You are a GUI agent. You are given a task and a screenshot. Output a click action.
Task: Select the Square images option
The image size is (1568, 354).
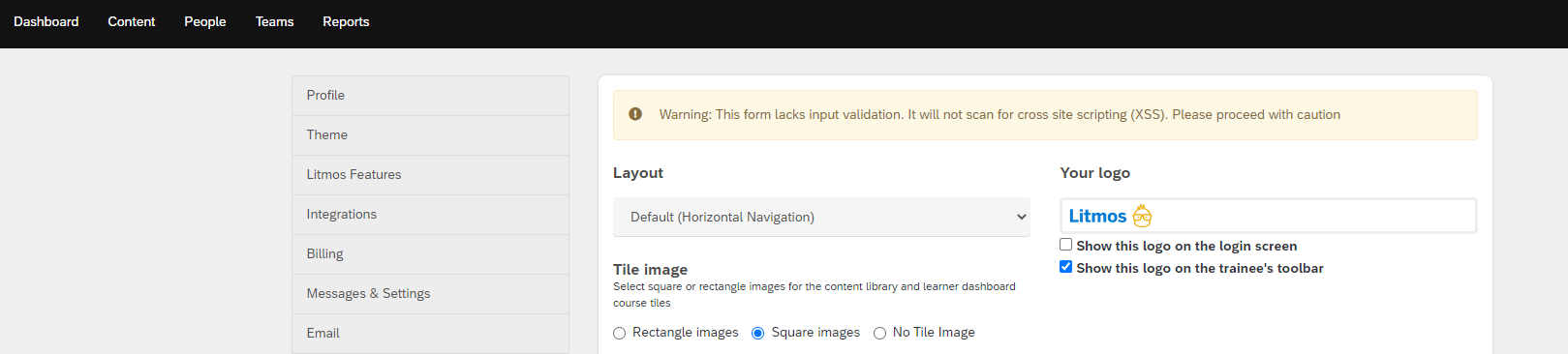point(758,333)
